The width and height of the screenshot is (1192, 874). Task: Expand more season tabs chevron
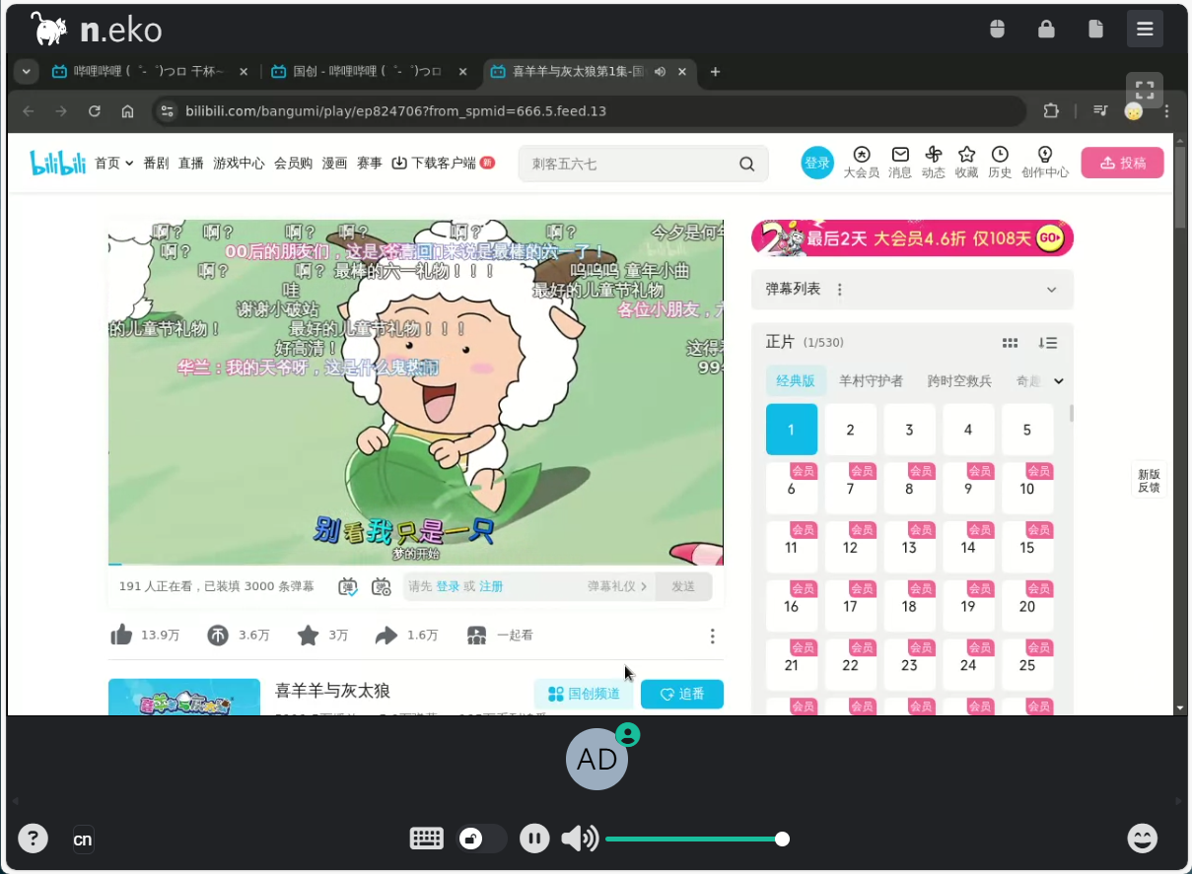coord(1059,381)
